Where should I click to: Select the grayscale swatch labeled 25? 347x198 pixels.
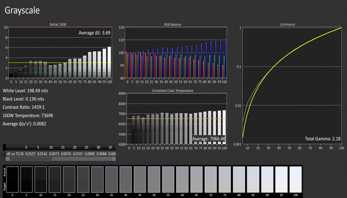tap(83, 179)
